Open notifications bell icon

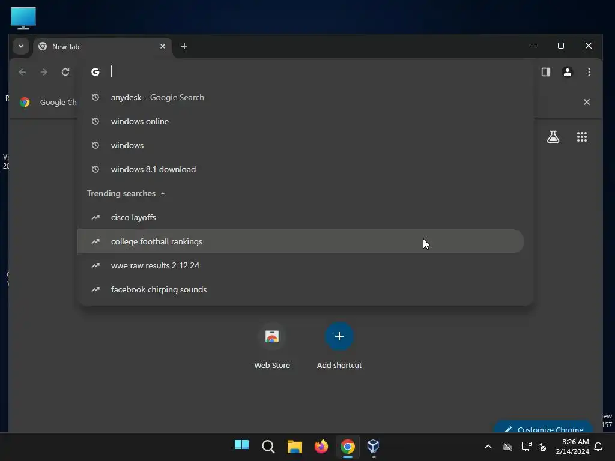click(599, 447)
